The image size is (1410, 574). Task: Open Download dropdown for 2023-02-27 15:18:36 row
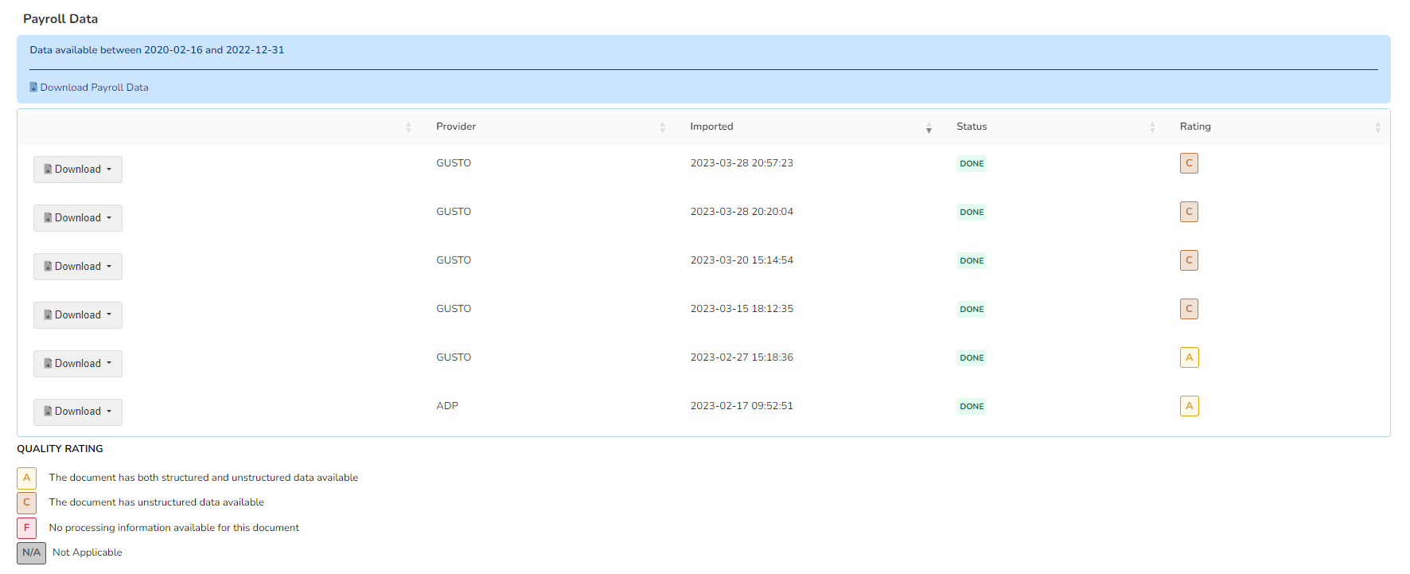click(78, 364)
